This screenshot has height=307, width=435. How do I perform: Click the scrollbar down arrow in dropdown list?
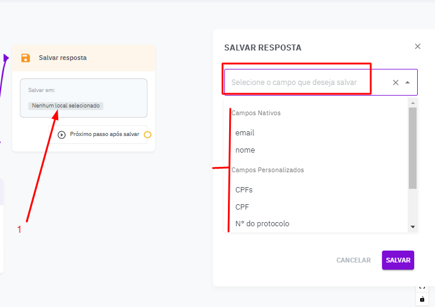(413, 227)
